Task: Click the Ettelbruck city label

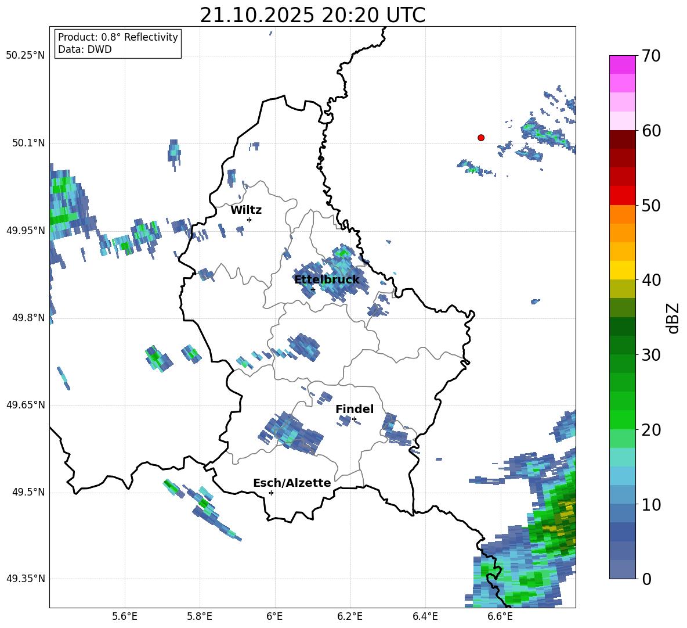Action: (x=327, y=279)
